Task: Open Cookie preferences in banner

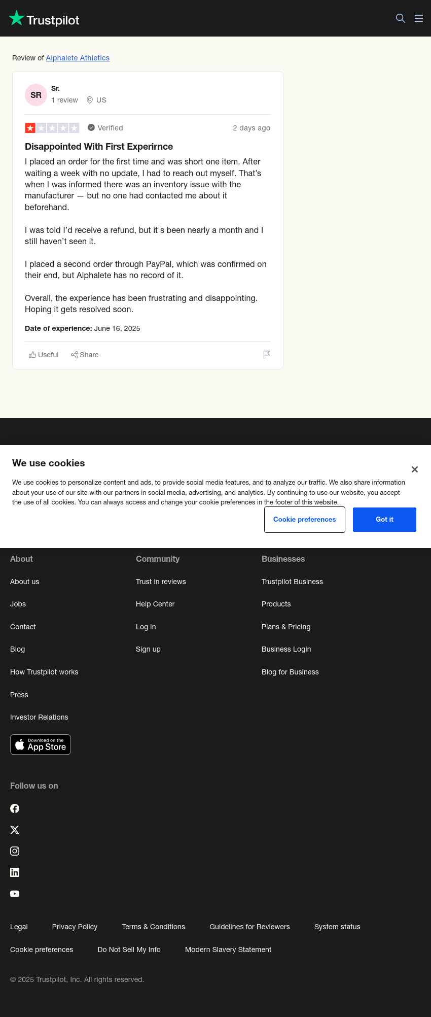Action: tap(305, 520)
